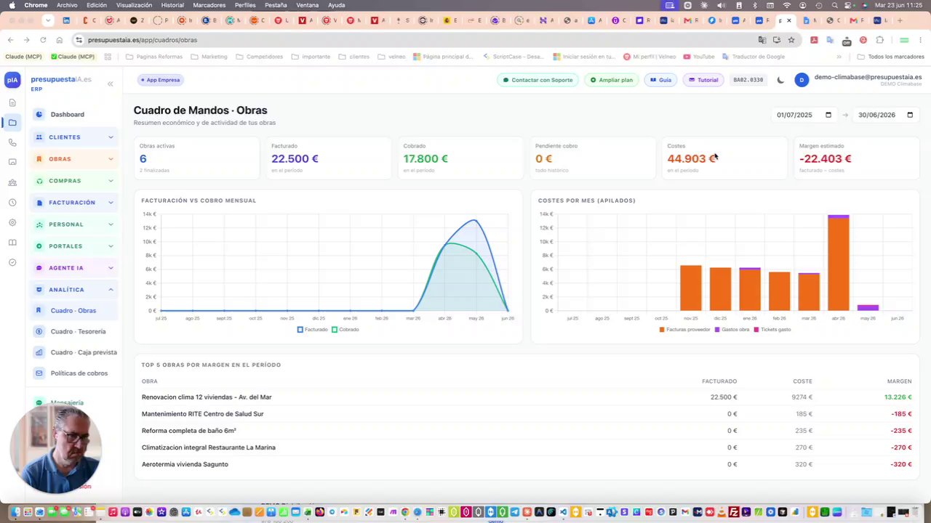Toggle dark mode moon icon
This screenshot has height=523, width=931.
tap(780, 80)
